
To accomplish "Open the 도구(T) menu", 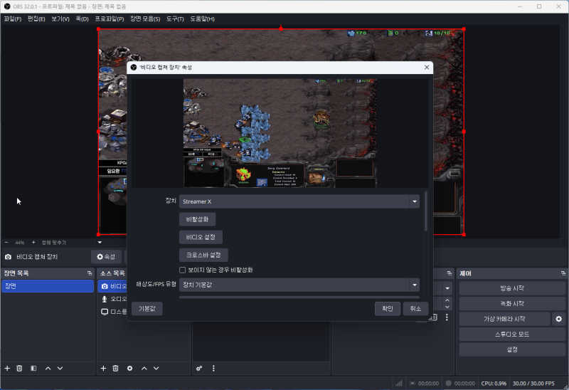I will point(175,19).
